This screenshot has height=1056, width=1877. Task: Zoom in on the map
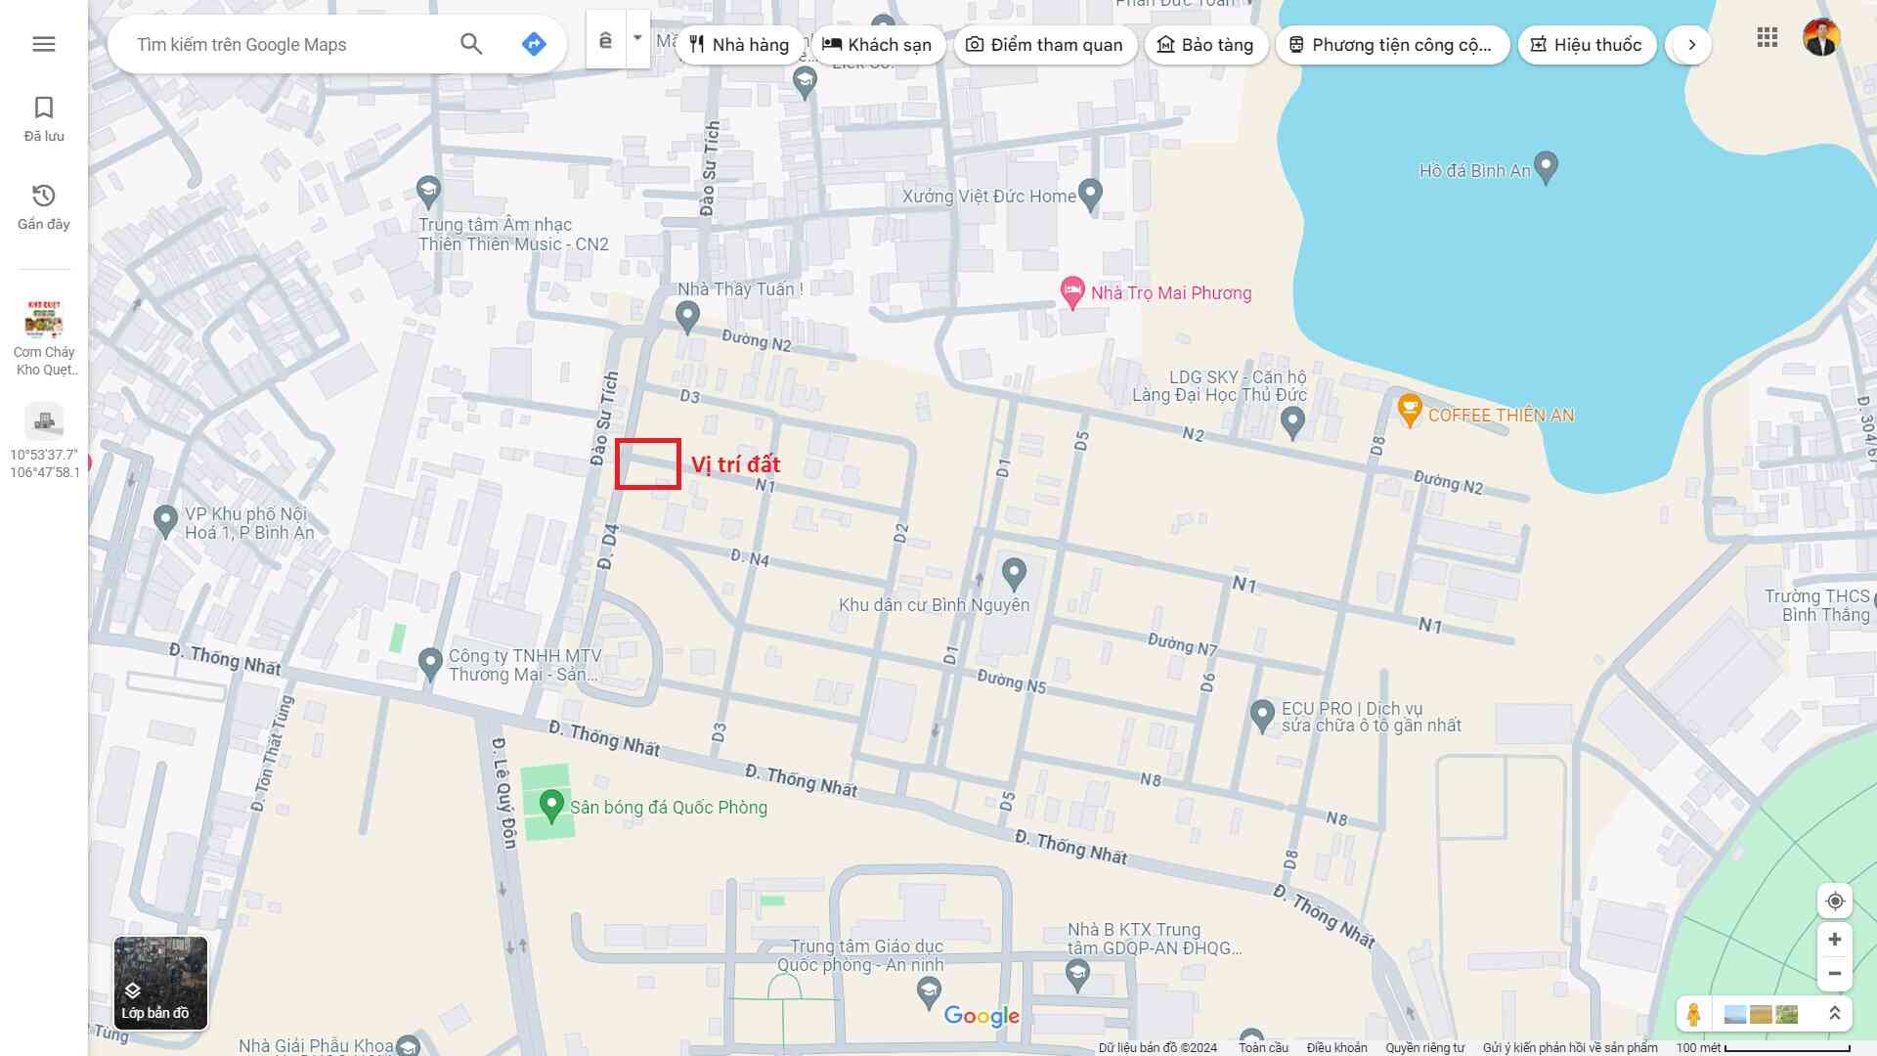point(1835,940)
